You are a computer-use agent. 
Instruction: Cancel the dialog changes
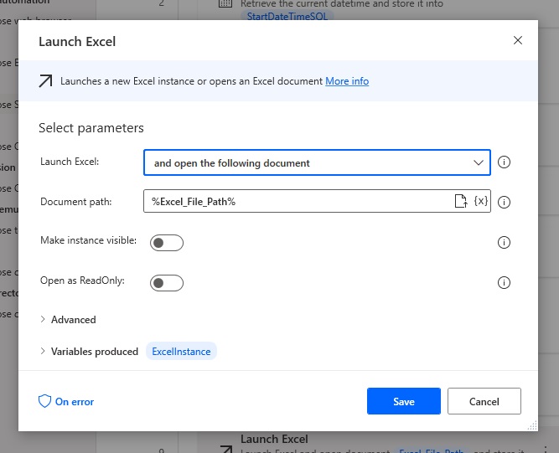point(484,401)
